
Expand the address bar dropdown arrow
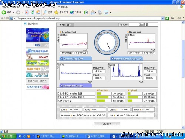pyautogui.click(x=163, y=18)
